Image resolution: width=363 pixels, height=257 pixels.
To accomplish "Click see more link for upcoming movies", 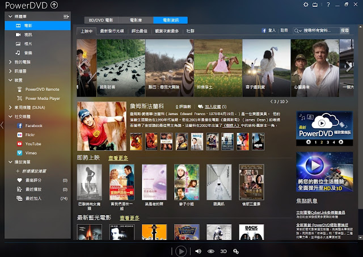I will pyautogui.click(x=118, y=158).
